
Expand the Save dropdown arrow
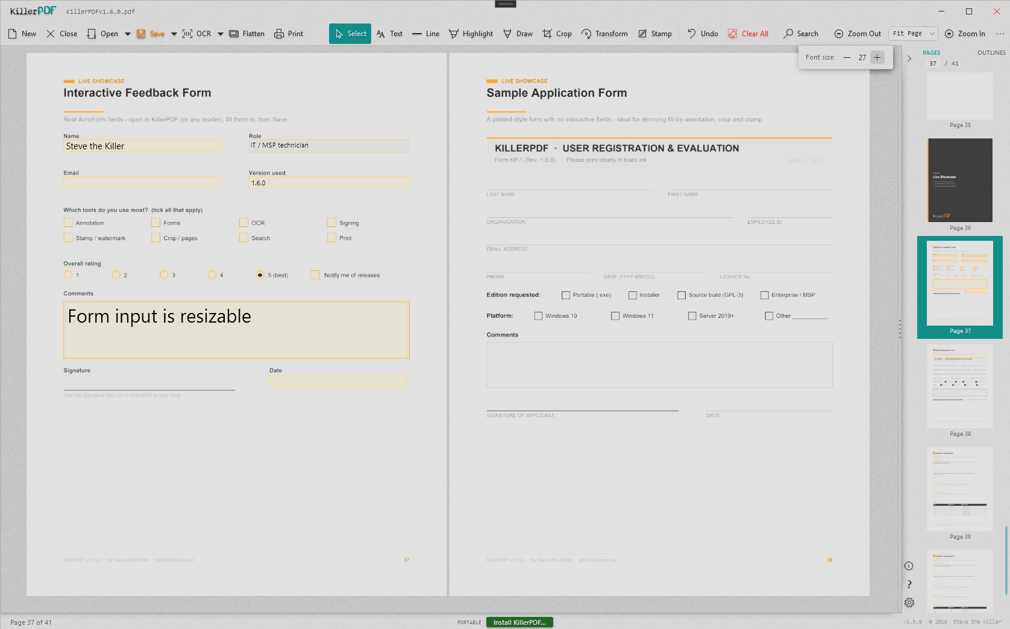(174, 34)
